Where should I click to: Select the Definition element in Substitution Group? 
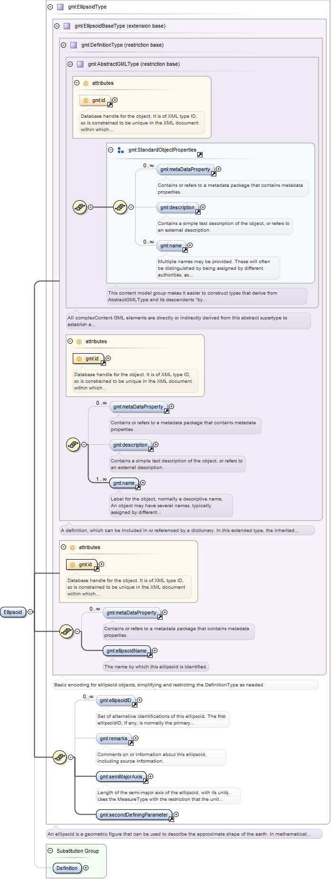point(67,868)
